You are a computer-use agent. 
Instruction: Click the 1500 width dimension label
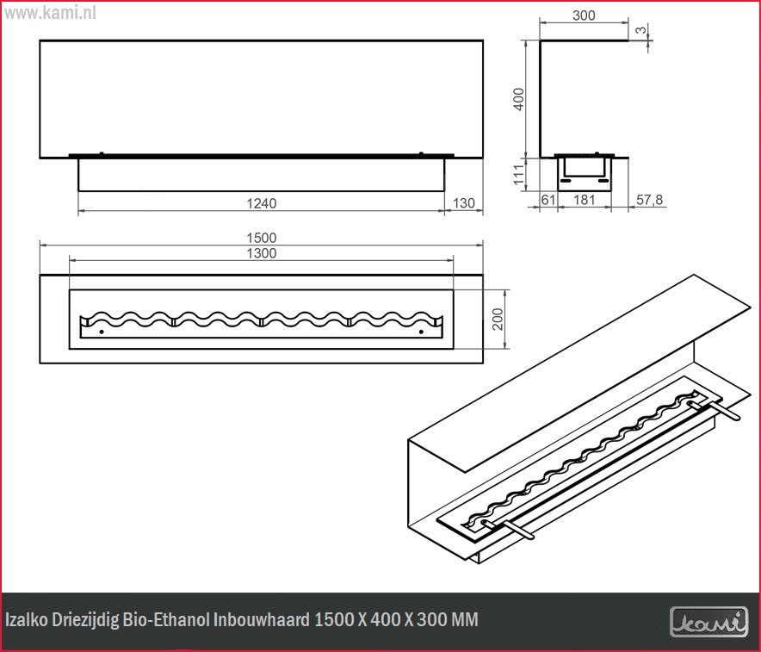[262, 238]
